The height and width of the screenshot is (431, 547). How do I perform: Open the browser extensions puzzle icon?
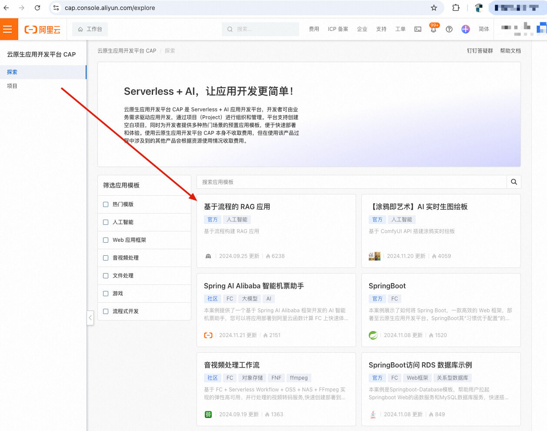pyautogui.click(x=456, y=8)
